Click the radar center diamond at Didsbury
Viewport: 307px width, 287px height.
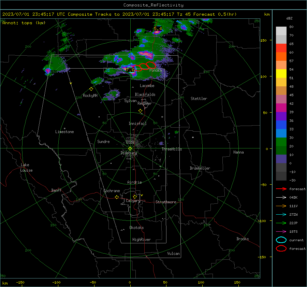pos(130,149)
